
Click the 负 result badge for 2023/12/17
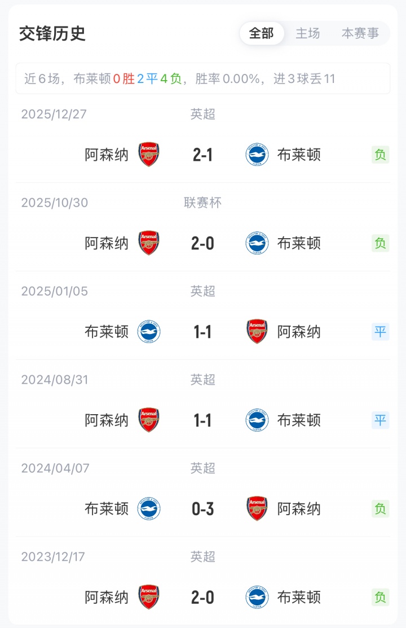click(x=381, y=597)
